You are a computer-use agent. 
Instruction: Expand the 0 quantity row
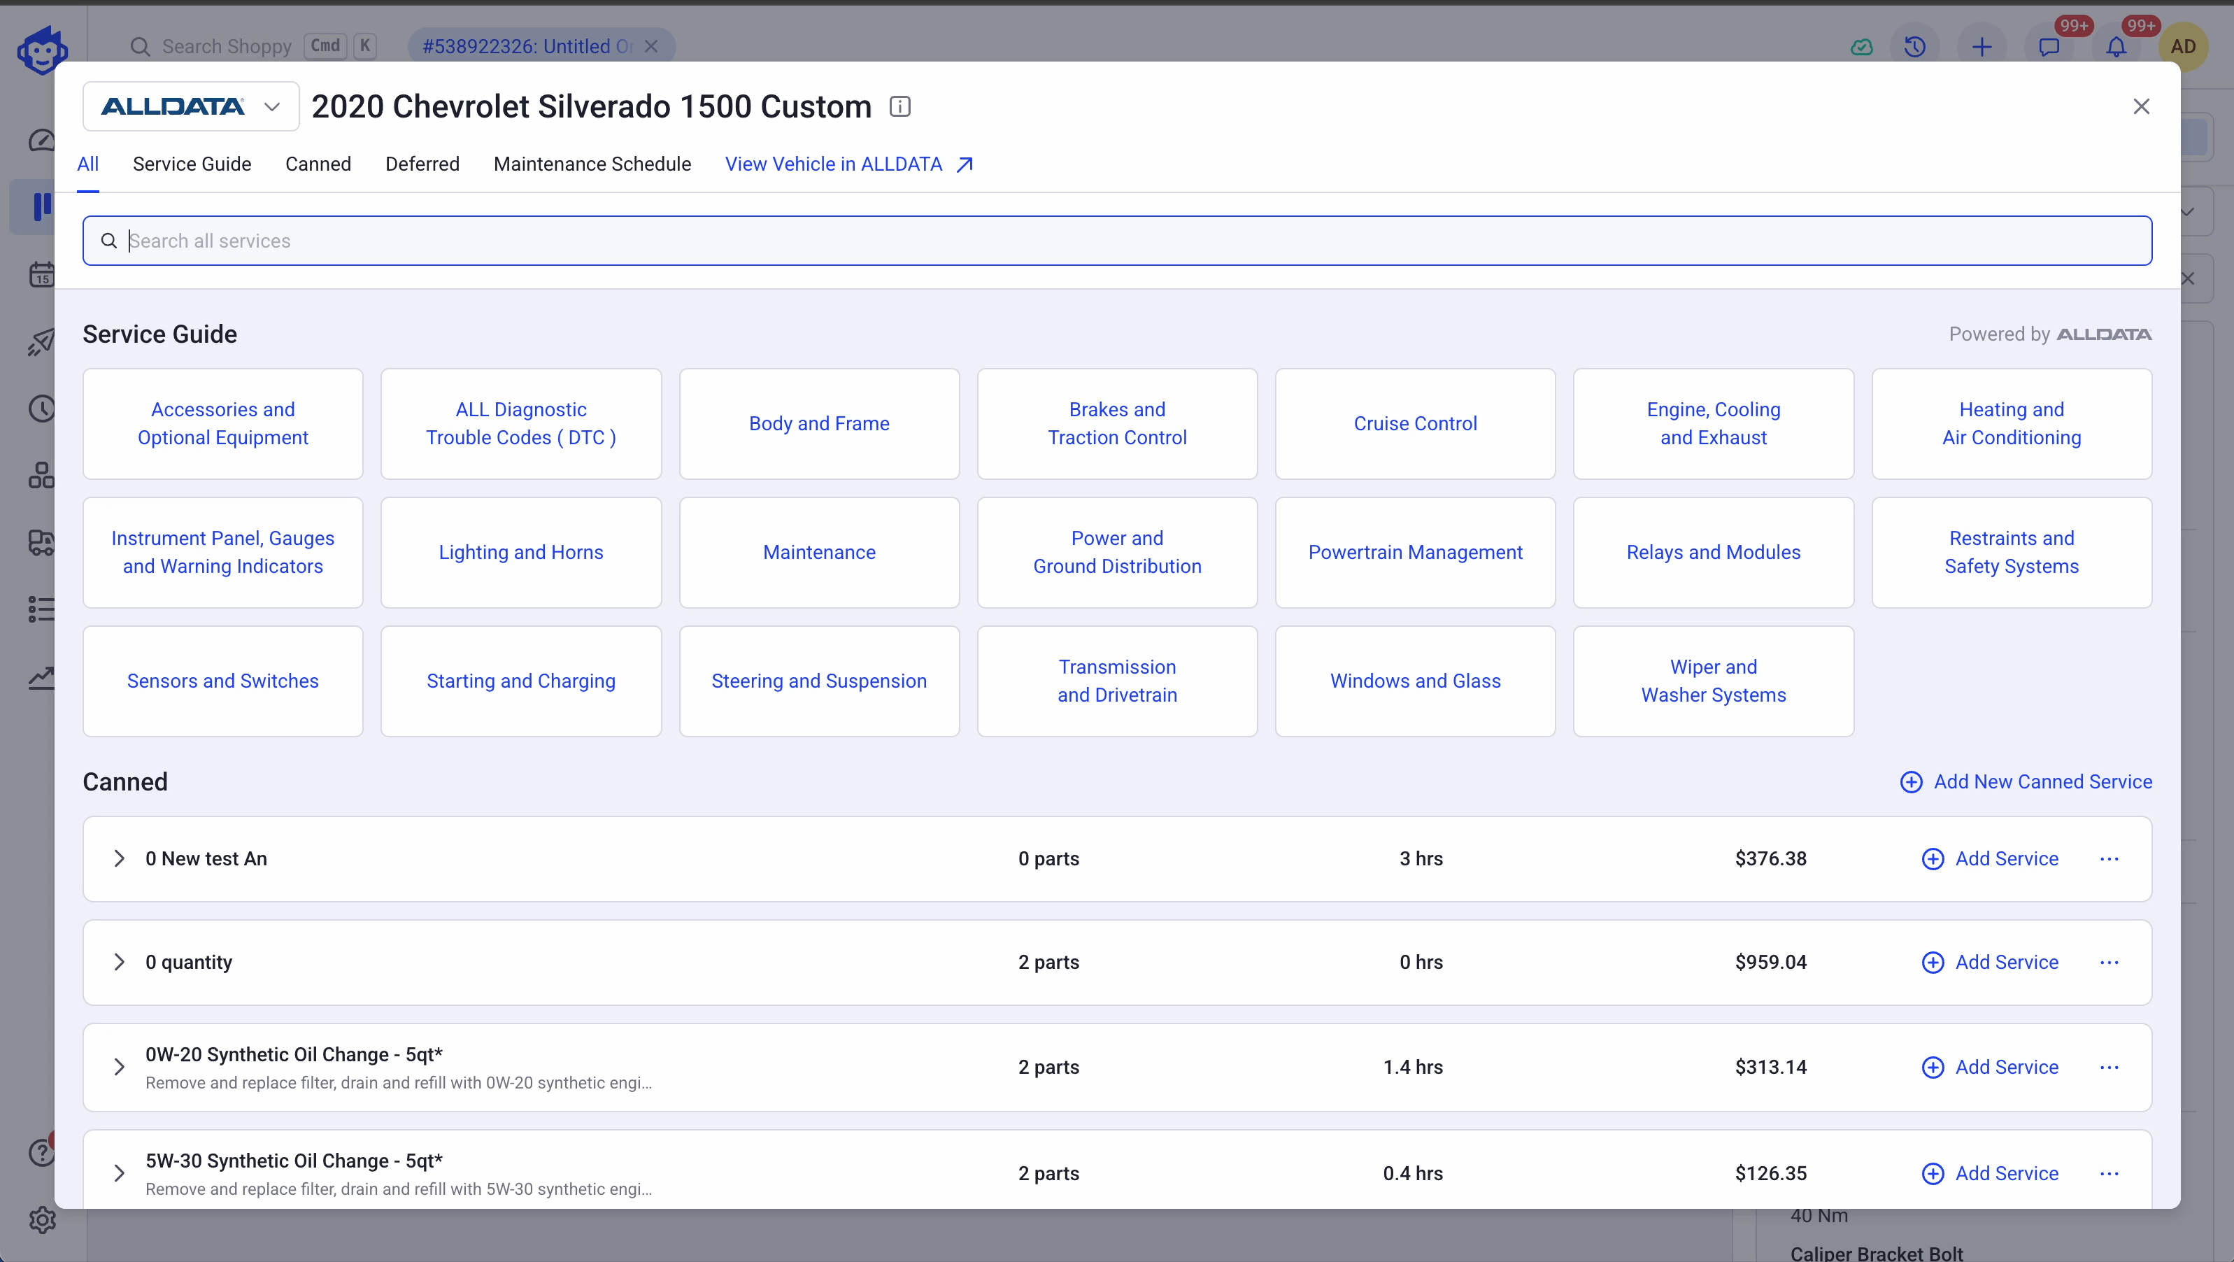(119, 963)
